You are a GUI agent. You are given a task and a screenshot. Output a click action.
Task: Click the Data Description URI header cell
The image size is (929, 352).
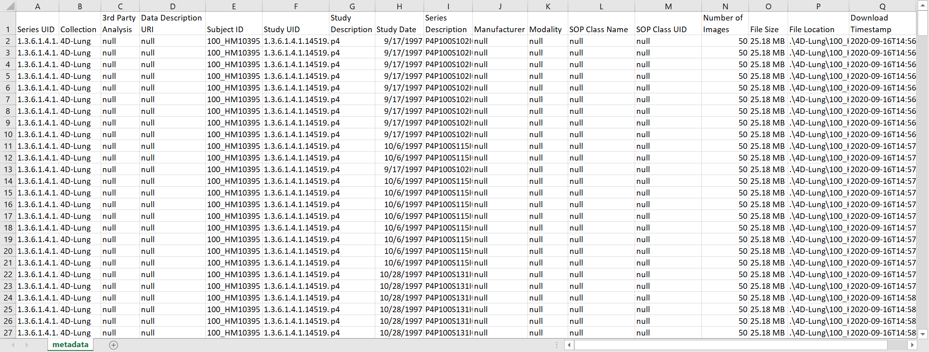[172, 23]
